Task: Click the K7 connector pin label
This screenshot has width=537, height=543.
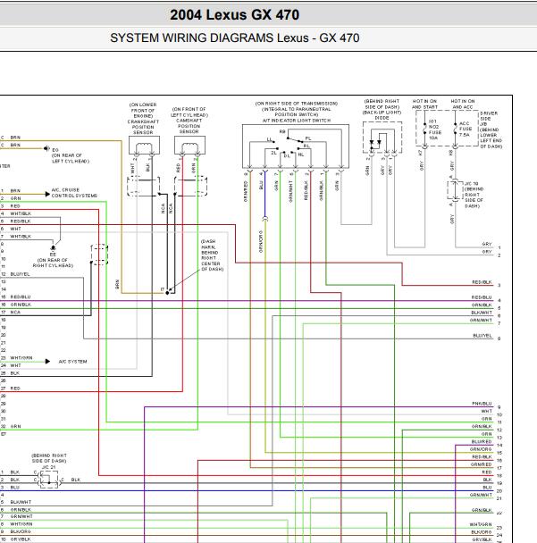Action: 420,153
